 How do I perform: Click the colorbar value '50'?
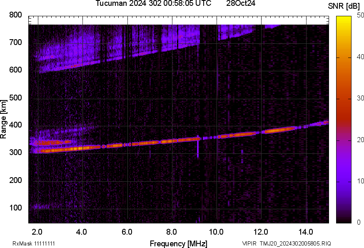coord(361,15)
